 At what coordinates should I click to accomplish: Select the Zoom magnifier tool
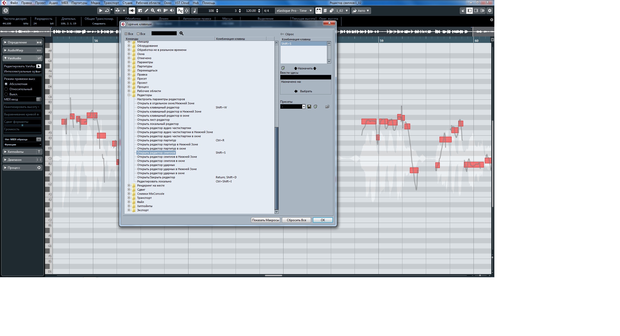point(153,11)
